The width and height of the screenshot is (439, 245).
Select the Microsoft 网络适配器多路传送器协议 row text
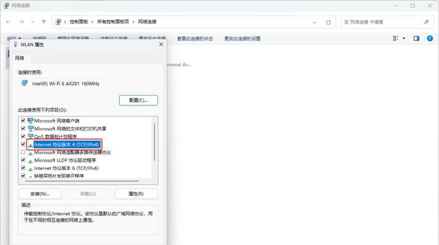click(72, 153)
